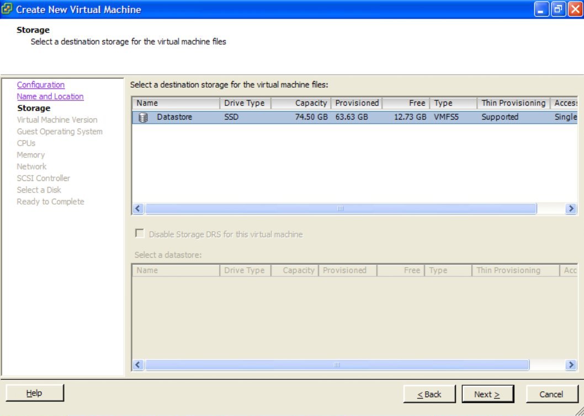The image size is (584, 416).
Task: Go to the Name and Location step
Action: pos(50,96)
